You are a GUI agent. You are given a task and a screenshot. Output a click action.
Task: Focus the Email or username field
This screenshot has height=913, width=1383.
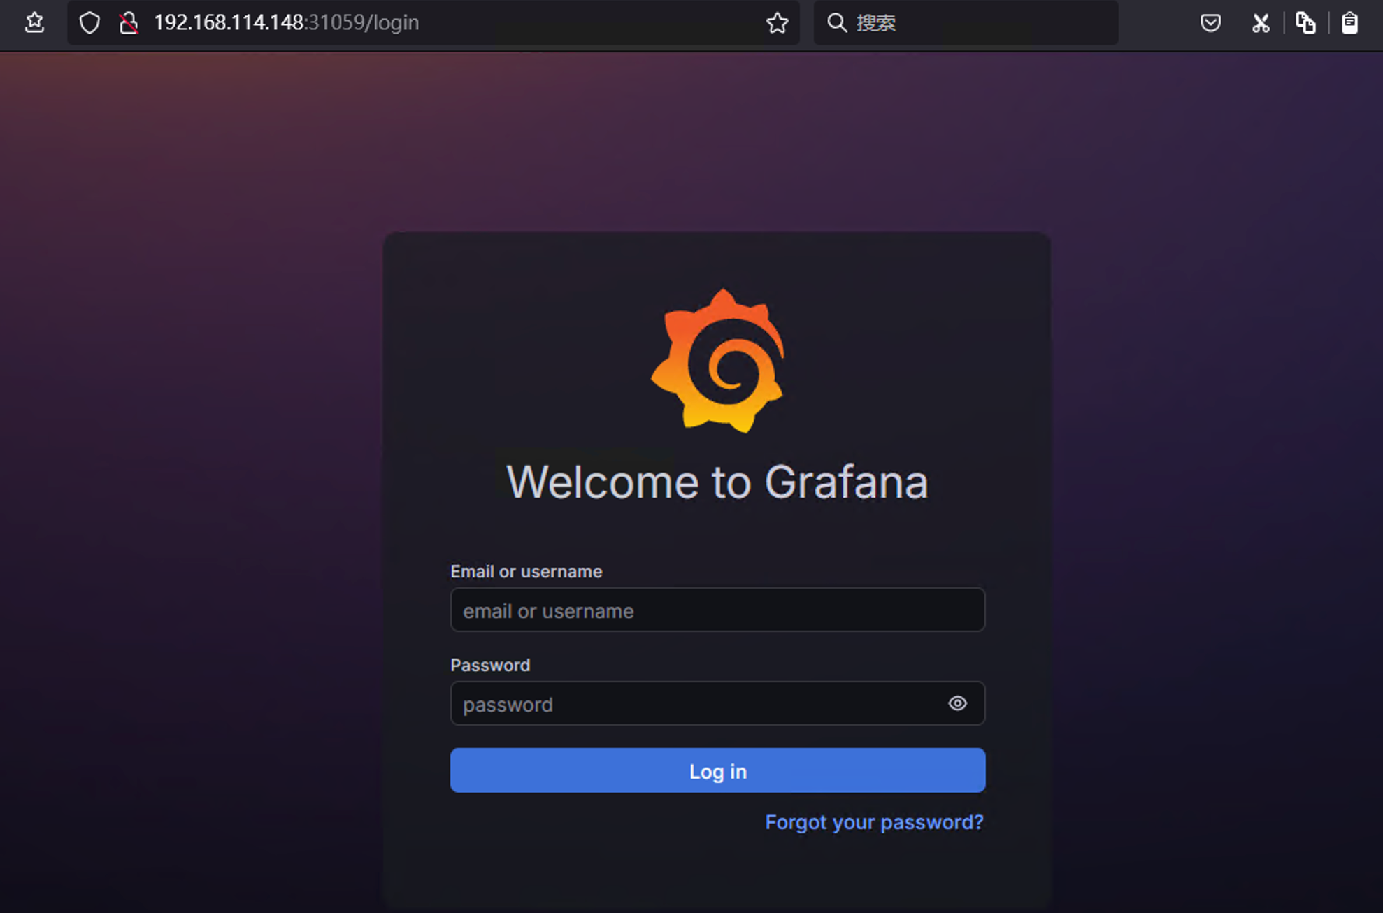pos(717,610)
